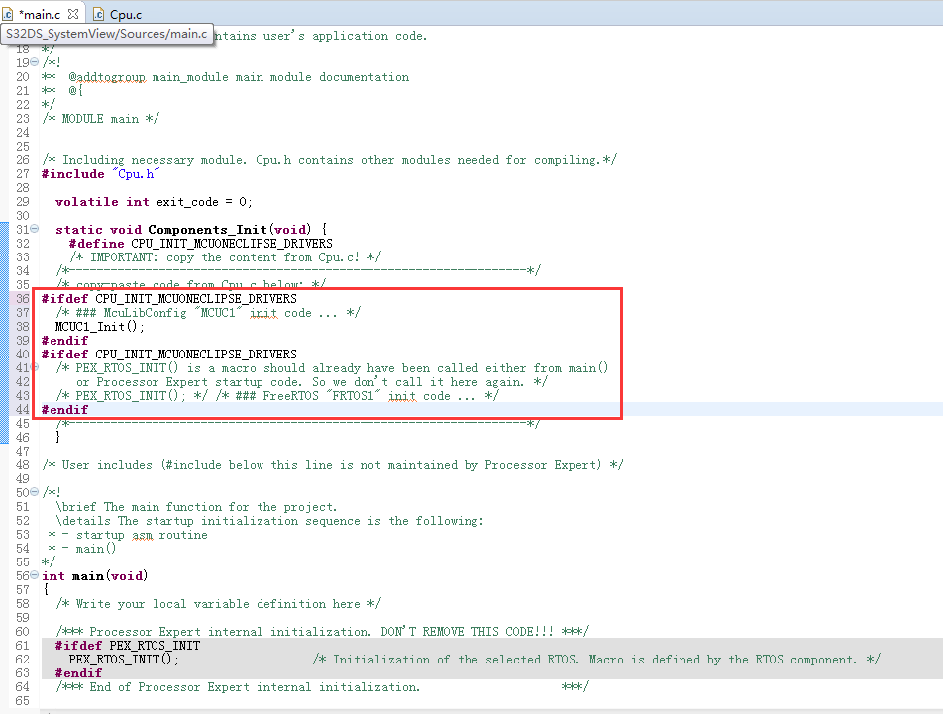Click line number 62 in the ruler

[22, 659]
